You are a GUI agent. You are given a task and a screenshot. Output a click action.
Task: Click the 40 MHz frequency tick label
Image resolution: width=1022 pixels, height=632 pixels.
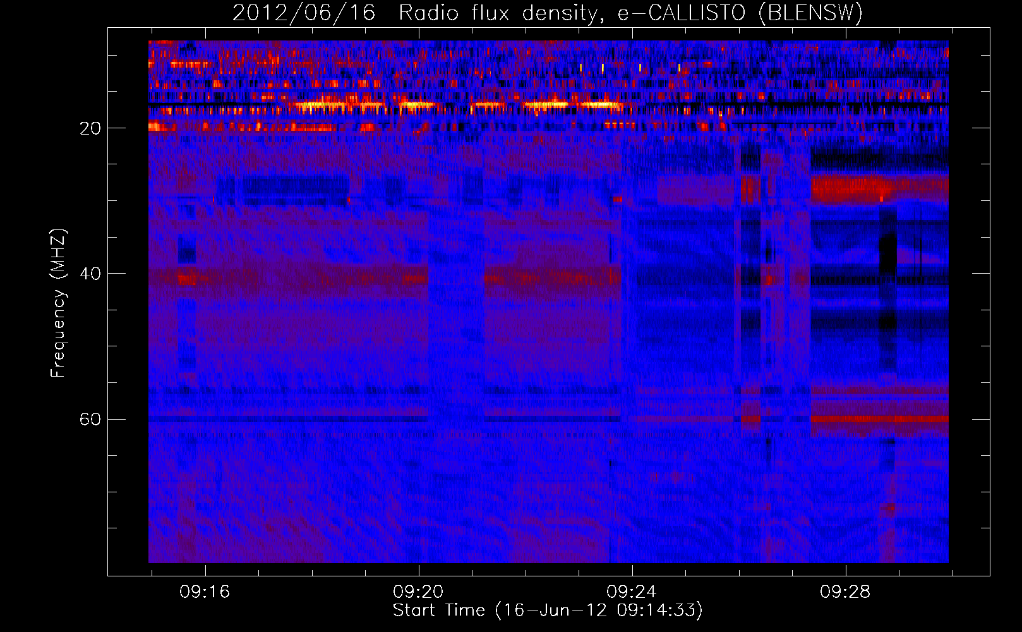click(90, 274)
